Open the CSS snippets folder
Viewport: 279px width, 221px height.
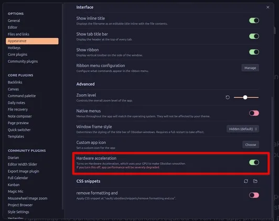tap(255, 181)
